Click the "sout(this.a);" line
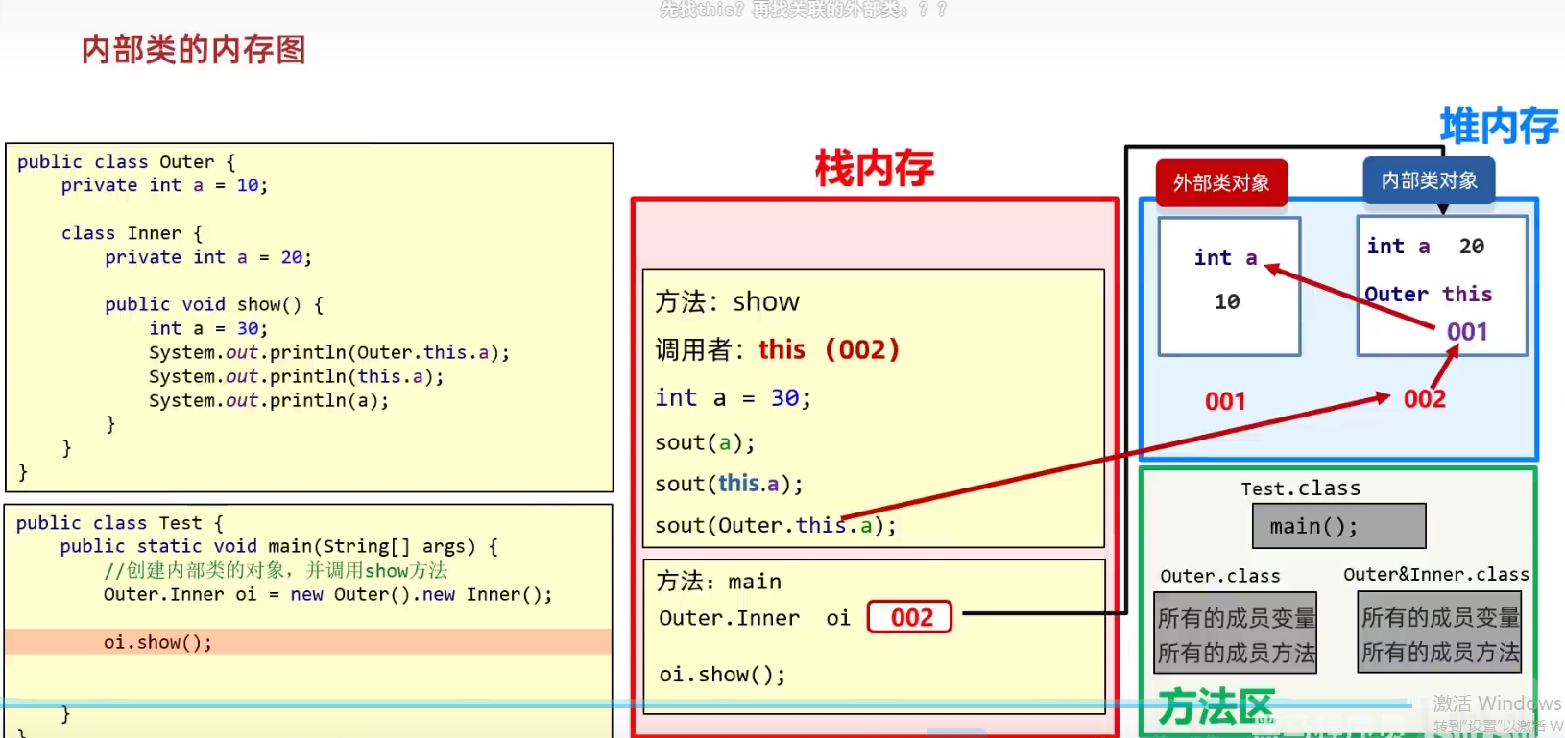Screen dimensions: 1565x738 point(729,484)
